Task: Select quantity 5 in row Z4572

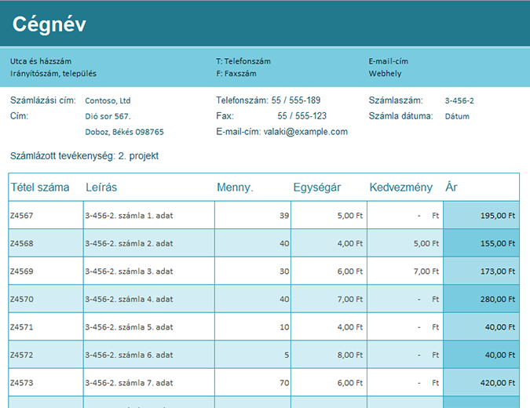Action: [x=287, y=355]
